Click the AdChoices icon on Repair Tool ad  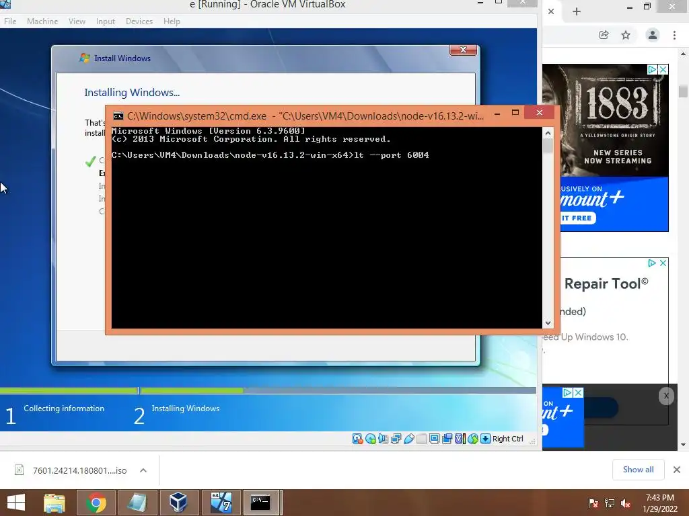(x=652, y=263)
